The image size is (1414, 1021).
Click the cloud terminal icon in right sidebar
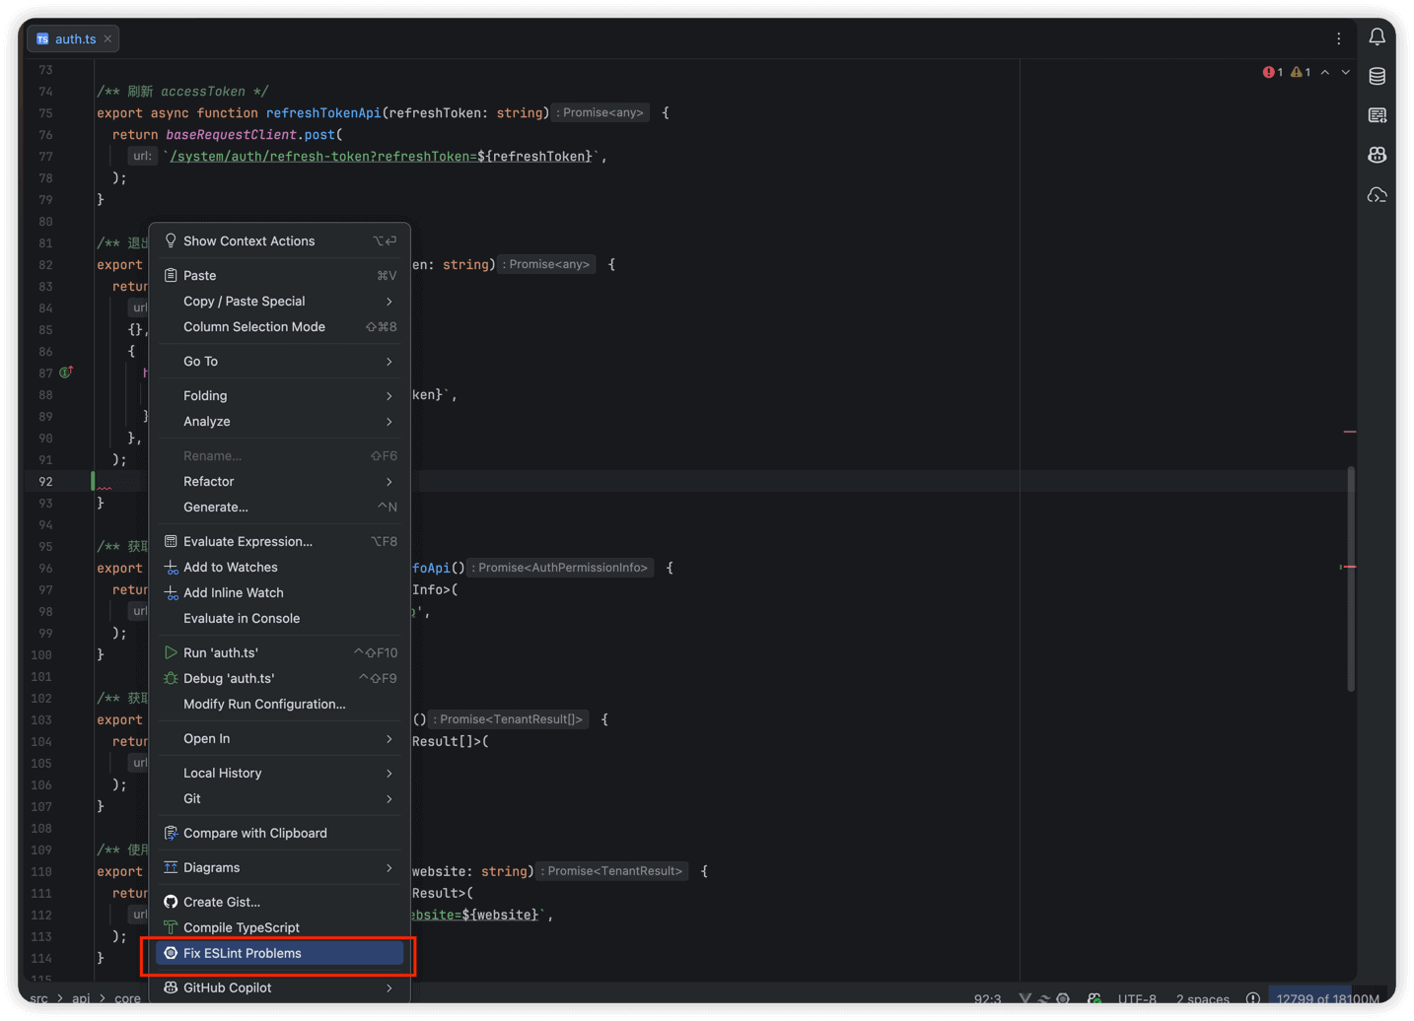[1377, 194]
